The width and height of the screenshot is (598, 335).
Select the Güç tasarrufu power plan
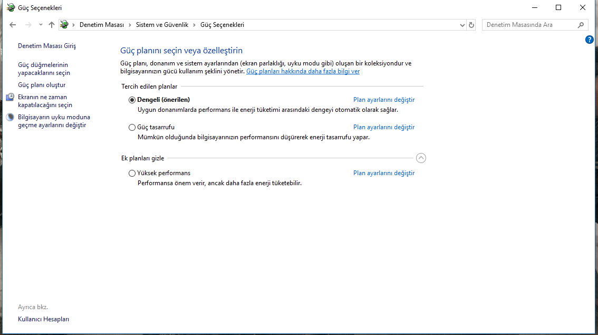pyautogui.click(x=132, y=128)
